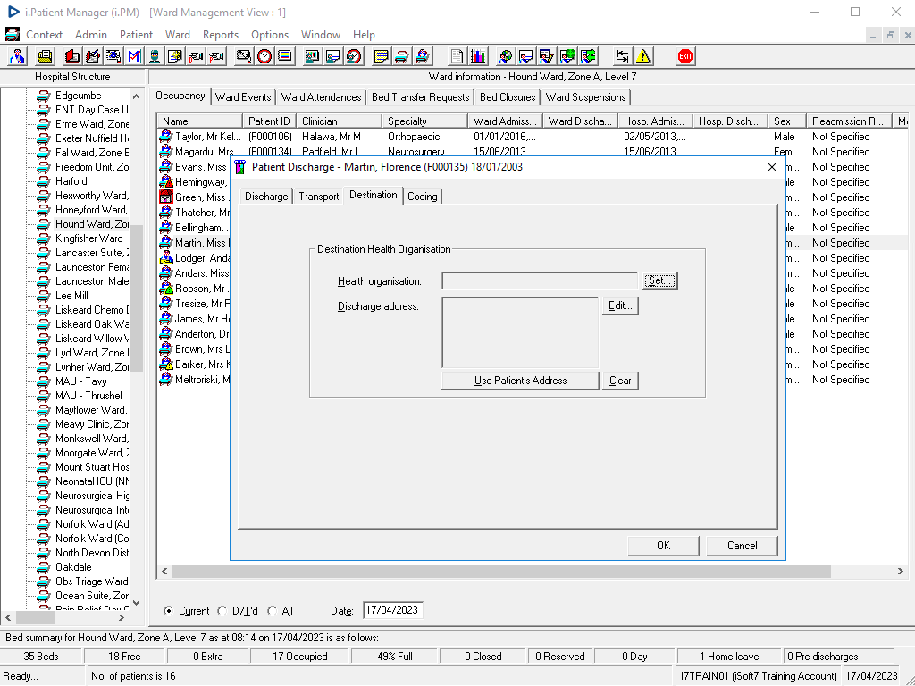Open the Bed Closures tab
This screenshot has height=686, width=915.
(x=508, y=97)
